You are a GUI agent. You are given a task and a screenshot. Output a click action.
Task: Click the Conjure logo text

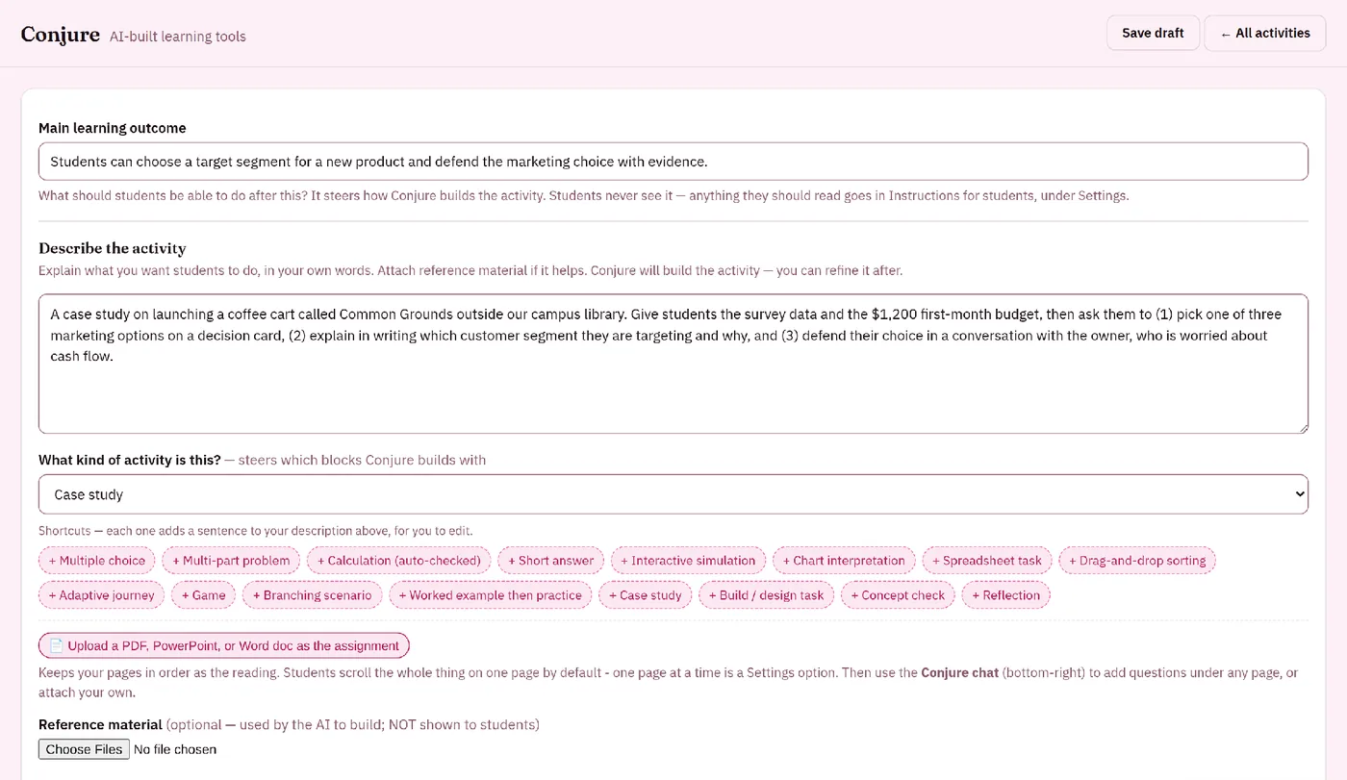61,35
